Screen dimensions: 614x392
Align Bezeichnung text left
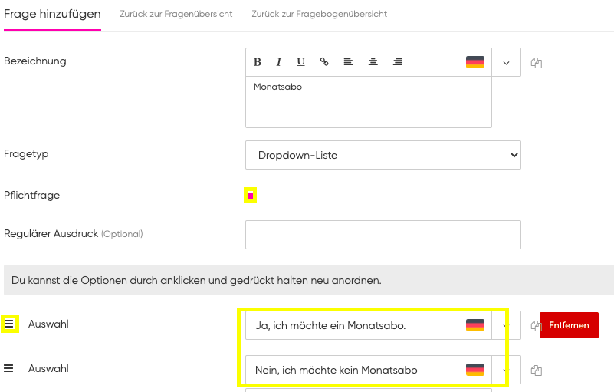click(x=349, y=61)
